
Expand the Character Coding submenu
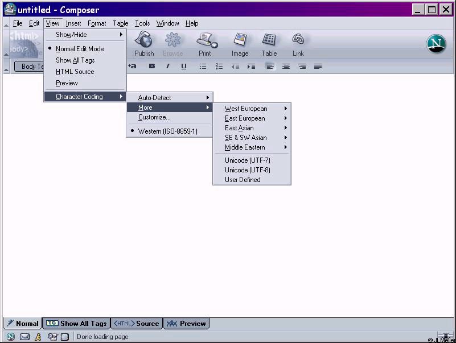click(85, 97)
